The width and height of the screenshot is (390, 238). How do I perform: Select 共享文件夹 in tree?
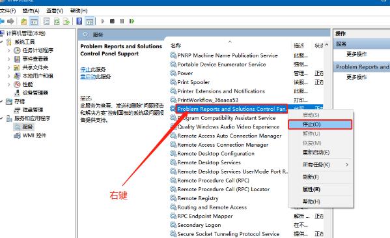[x=35, y=67]
